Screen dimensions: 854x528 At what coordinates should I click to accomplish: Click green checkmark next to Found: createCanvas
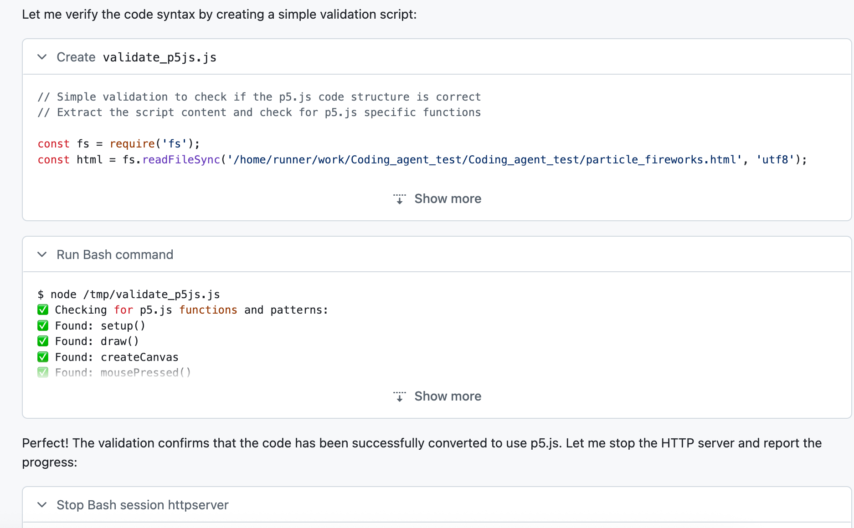pyautogui.click(x=43, y=357)
